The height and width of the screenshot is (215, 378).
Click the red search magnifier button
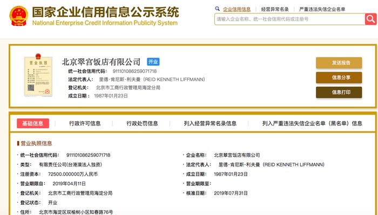coord(371,19)
